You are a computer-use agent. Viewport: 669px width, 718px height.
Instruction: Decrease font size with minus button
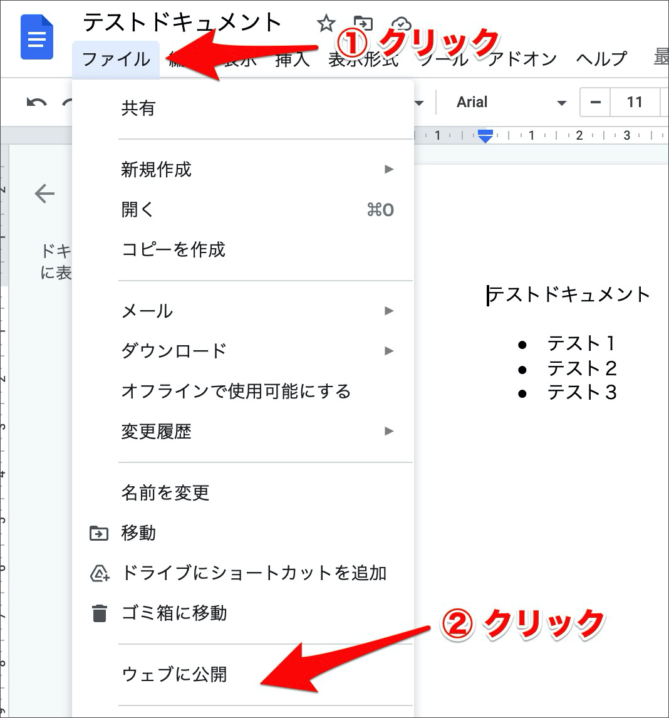click(596, 103)
